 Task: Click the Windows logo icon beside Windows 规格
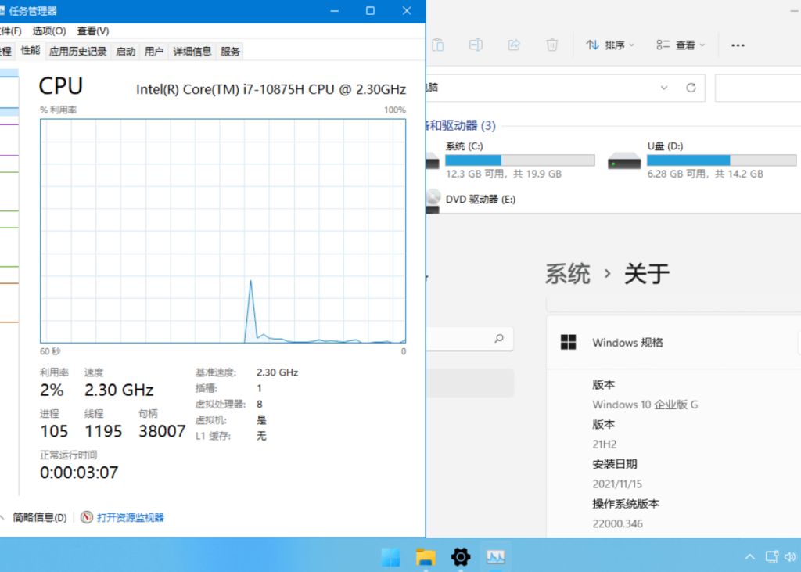(568, 342)
